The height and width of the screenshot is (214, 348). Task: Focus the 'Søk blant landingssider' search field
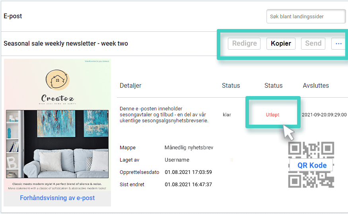306,16
